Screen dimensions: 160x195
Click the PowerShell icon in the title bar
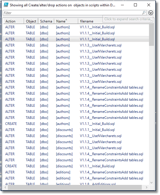(x=6, y=5)
